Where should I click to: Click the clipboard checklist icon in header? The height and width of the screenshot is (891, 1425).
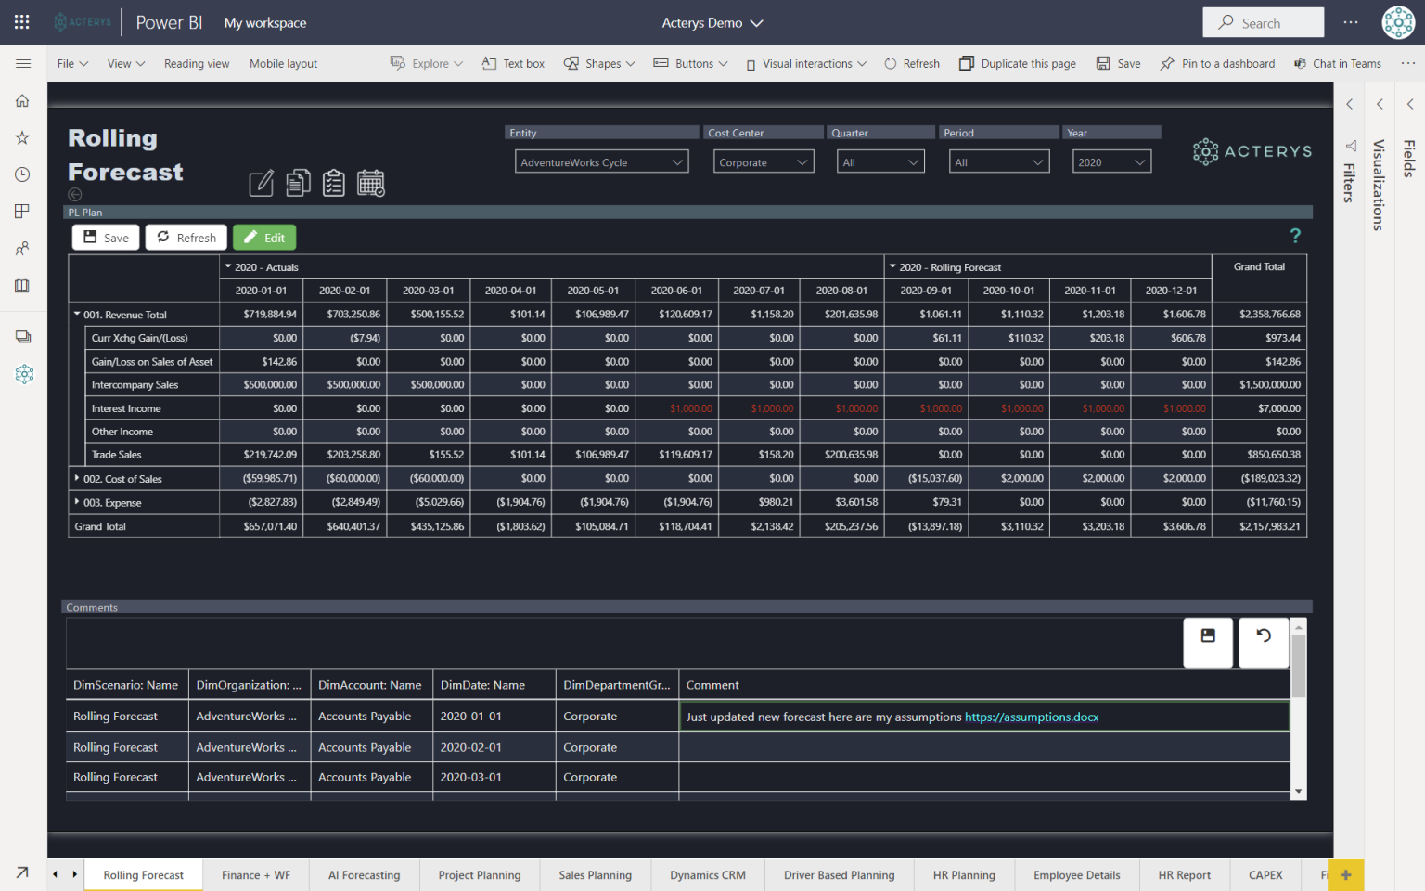(x=334, y=183)
